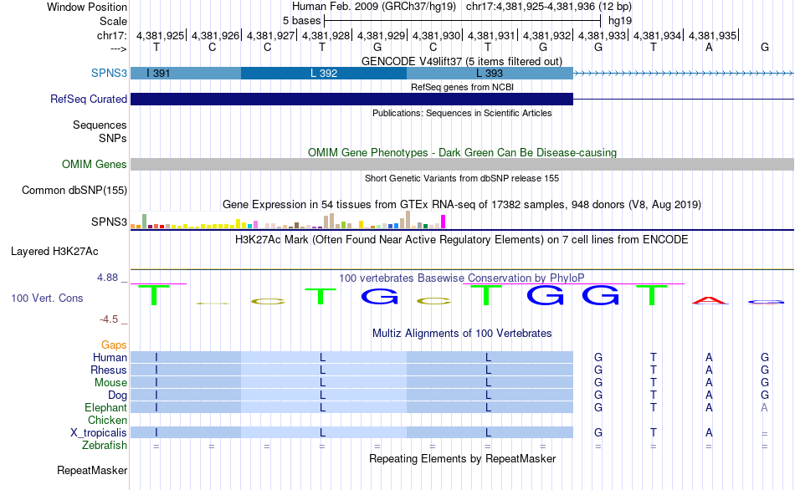Click the Scale label
This screenshot has width=795, height=490.
coord(113,21)
